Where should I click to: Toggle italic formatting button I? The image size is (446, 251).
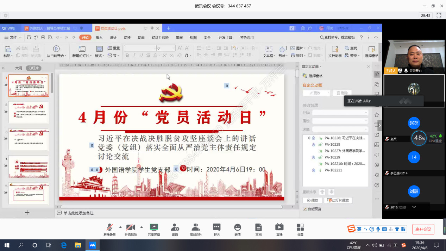tap(134, 55)
